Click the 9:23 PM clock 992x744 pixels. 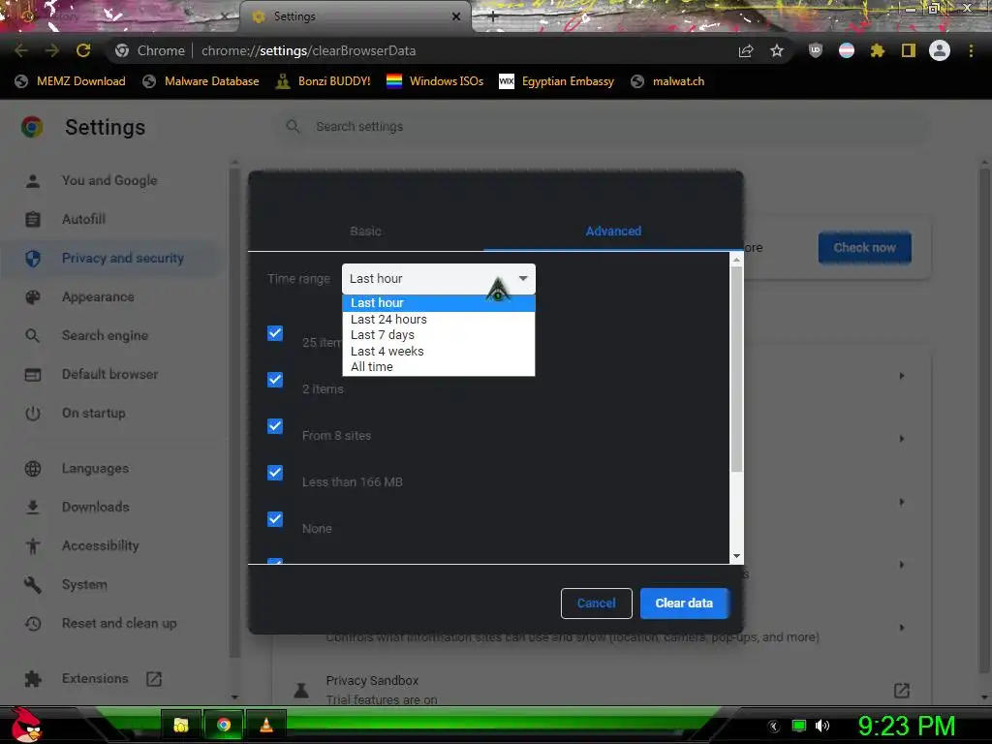[906, 726]
